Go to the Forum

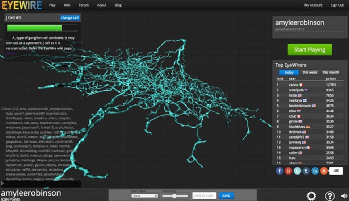coord(84,5)
